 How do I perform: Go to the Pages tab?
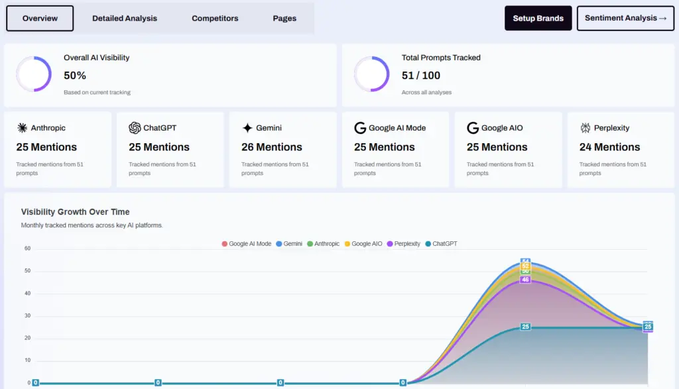(x=284, y=18)
